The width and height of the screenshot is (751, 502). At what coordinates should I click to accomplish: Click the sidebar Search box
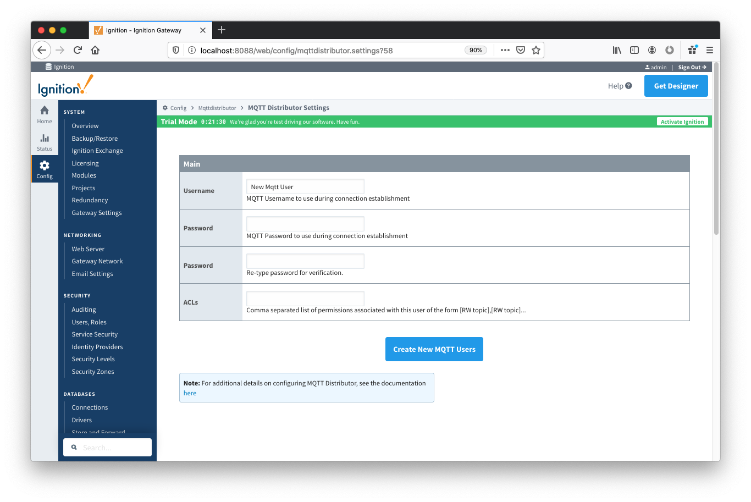tap(107, 448)
